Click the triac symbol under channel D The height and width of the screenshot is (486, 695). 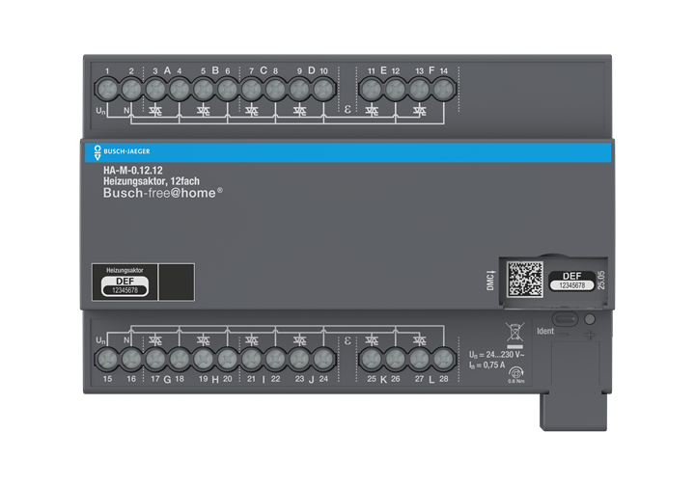pyautogui.click(x=299, y=110)
